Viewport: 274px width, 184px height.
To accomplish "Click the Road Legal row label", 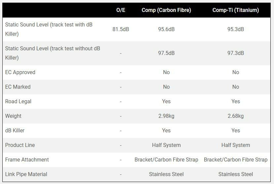I will (18, 101).
